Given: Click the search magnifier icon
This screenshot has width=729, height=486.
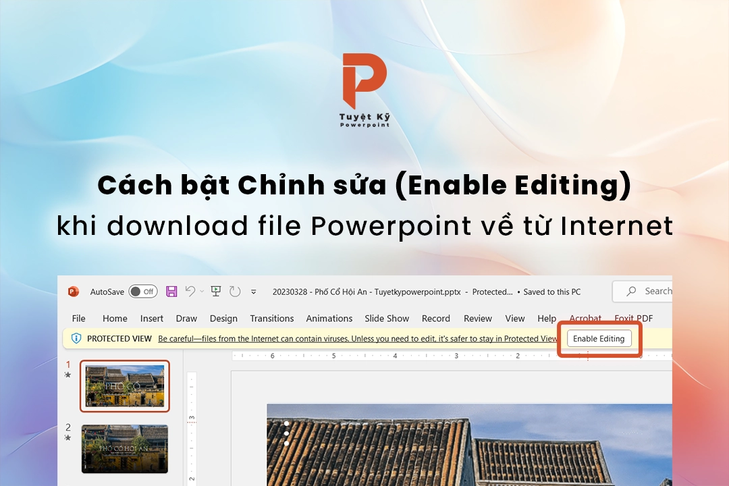Looking at the screenshot, I should [631, 291].
